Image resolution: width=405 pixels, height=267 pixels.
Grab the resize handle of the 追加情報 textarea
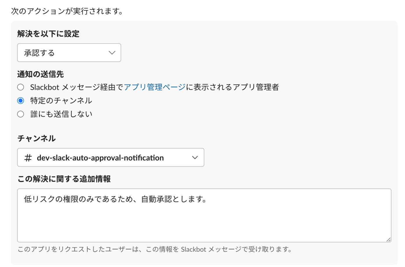(389, 240)
